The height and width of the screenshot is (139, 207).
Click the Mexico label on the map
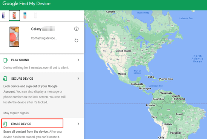click(122, 74)
